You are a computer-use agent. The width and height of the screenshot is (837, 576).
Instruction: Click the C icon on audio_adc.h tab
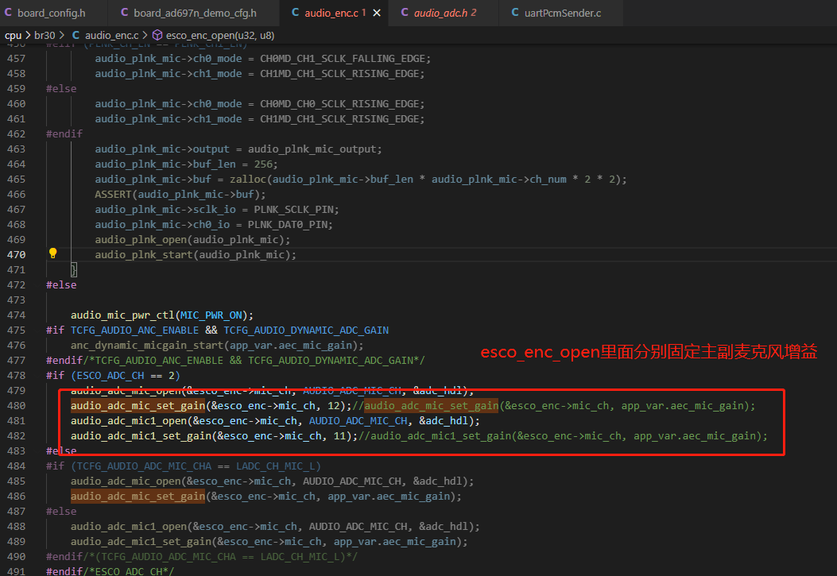point(405,12)
